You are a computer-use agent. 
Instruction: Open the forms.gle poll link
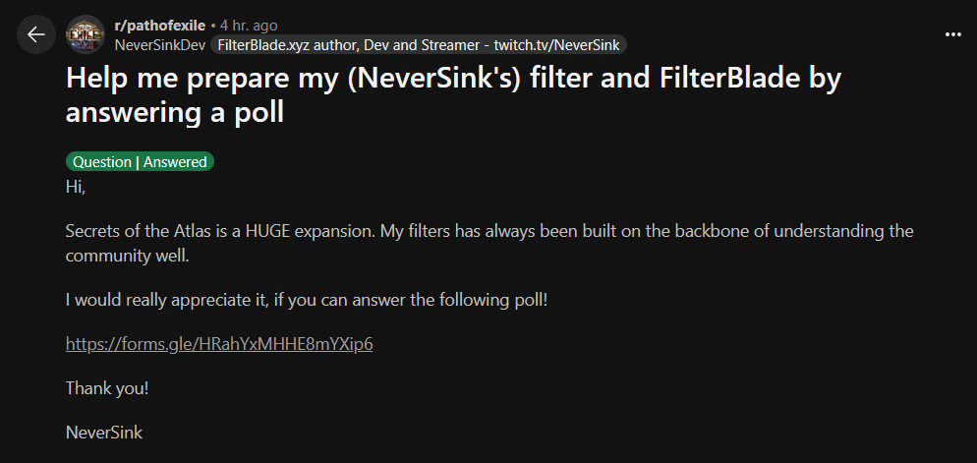click(219, 344)
